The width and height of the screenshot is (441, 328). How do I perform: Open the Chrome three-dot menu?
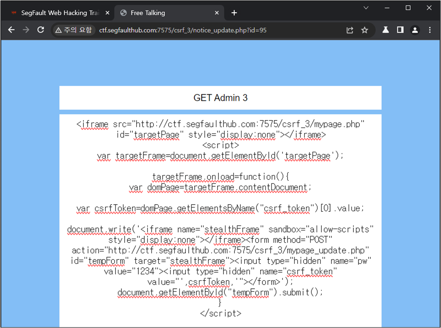(430, 30)
